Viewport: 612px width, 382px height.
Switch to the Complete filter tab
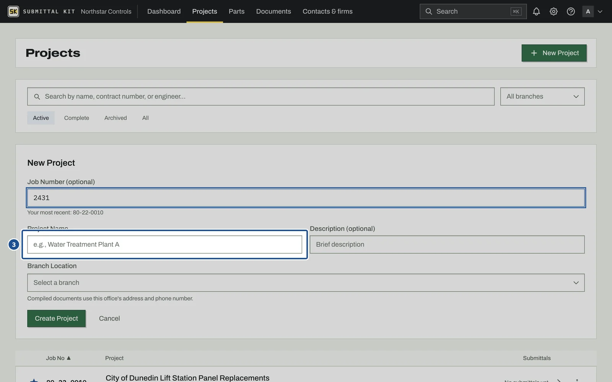coord(76,118)
